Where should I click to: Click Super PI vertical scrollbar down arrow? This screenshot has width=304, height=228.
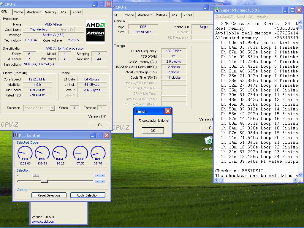300,175
